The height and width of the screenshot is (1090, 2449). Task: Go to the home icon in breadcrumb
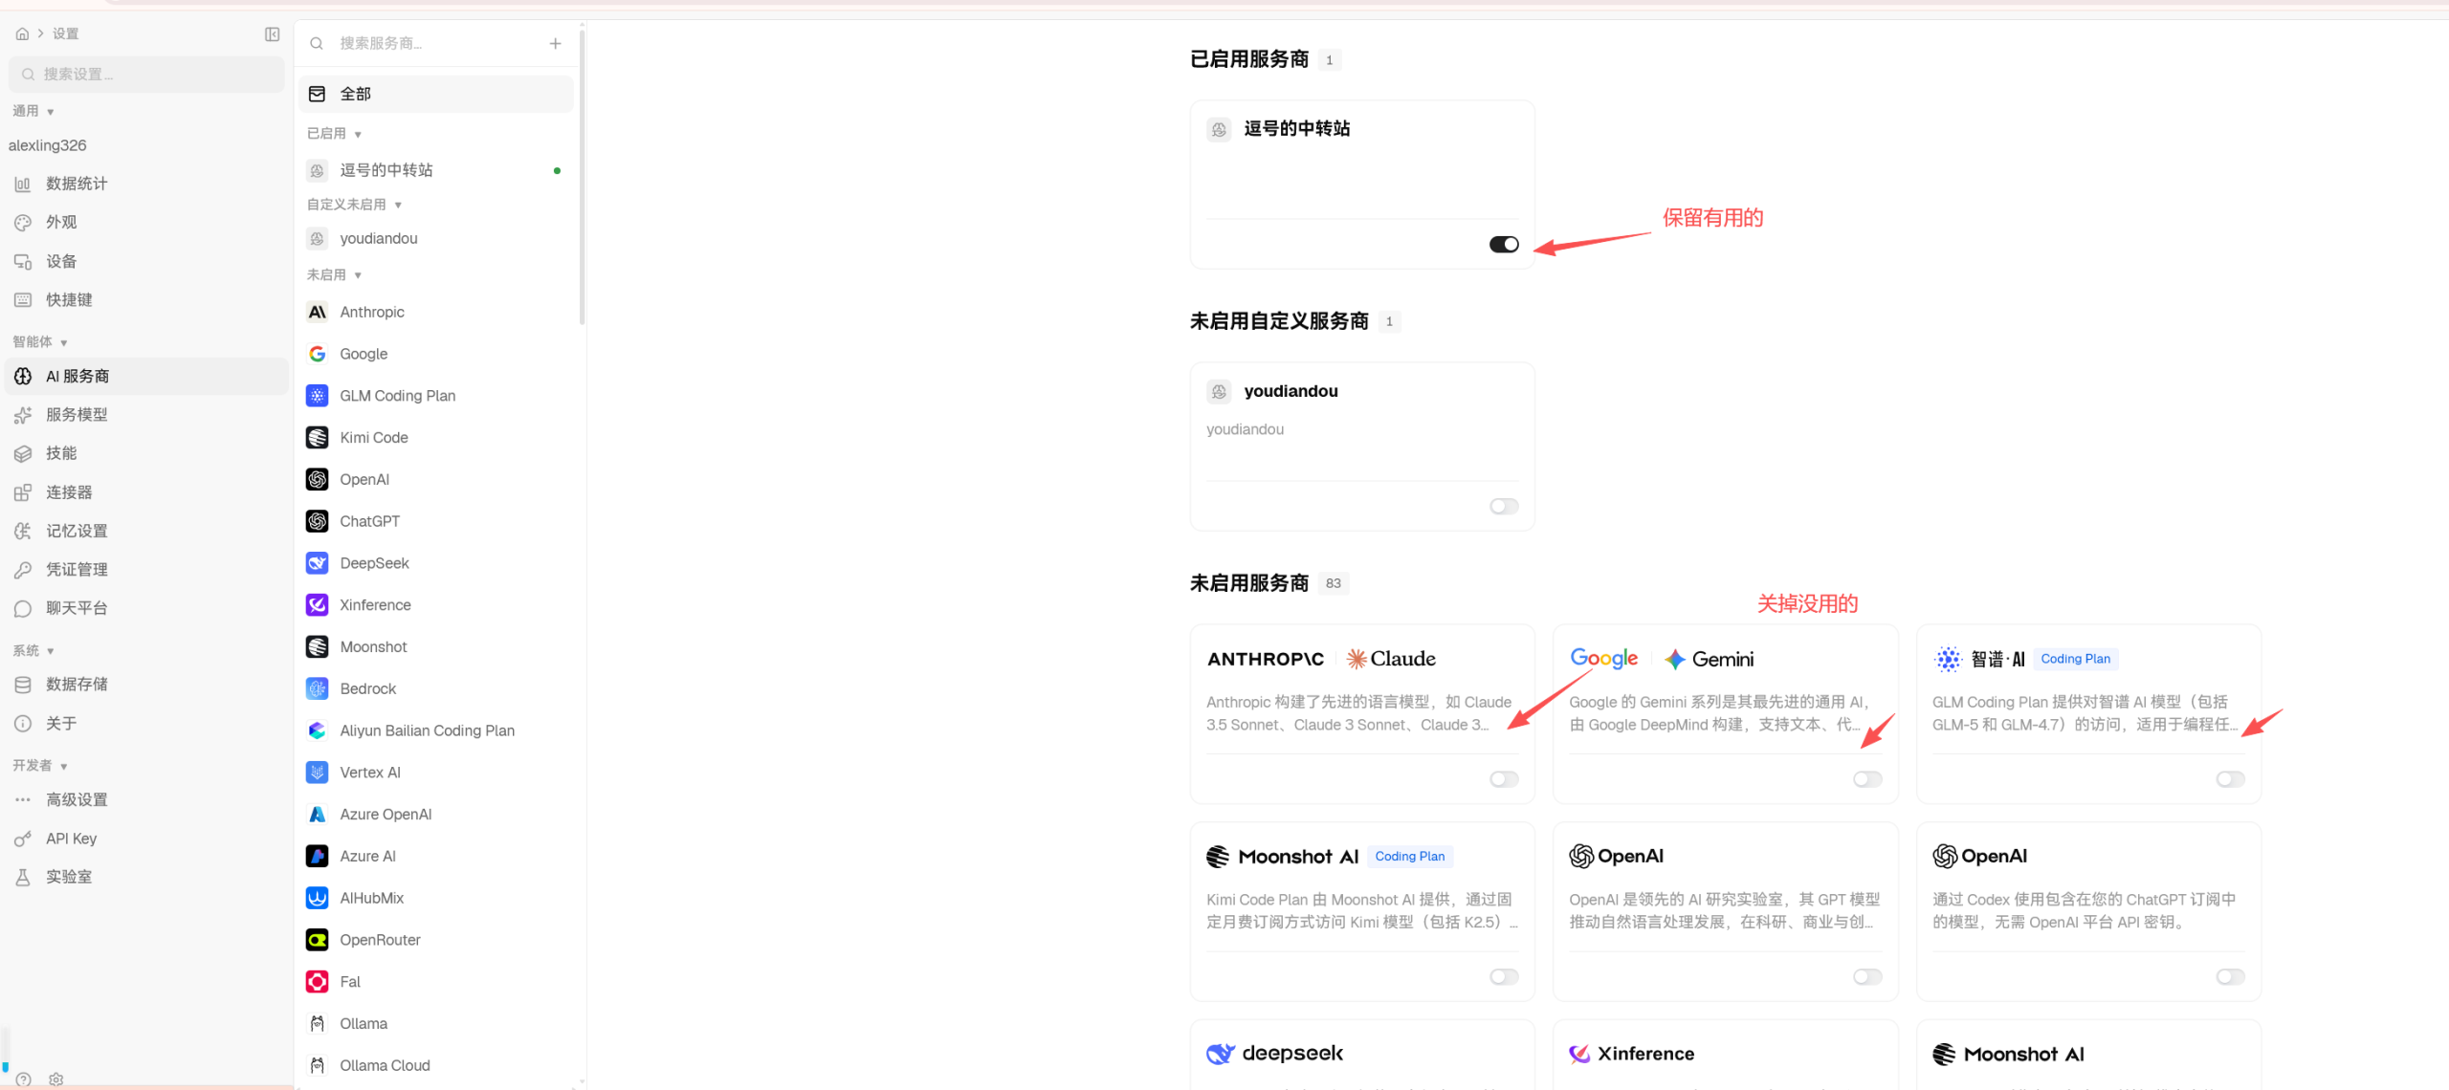click(x=22, y=33)
